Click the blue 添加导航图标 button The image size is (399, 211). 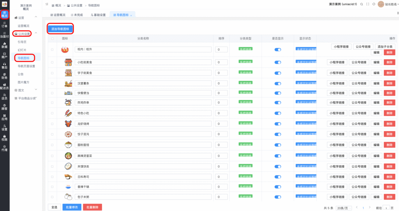60,29
